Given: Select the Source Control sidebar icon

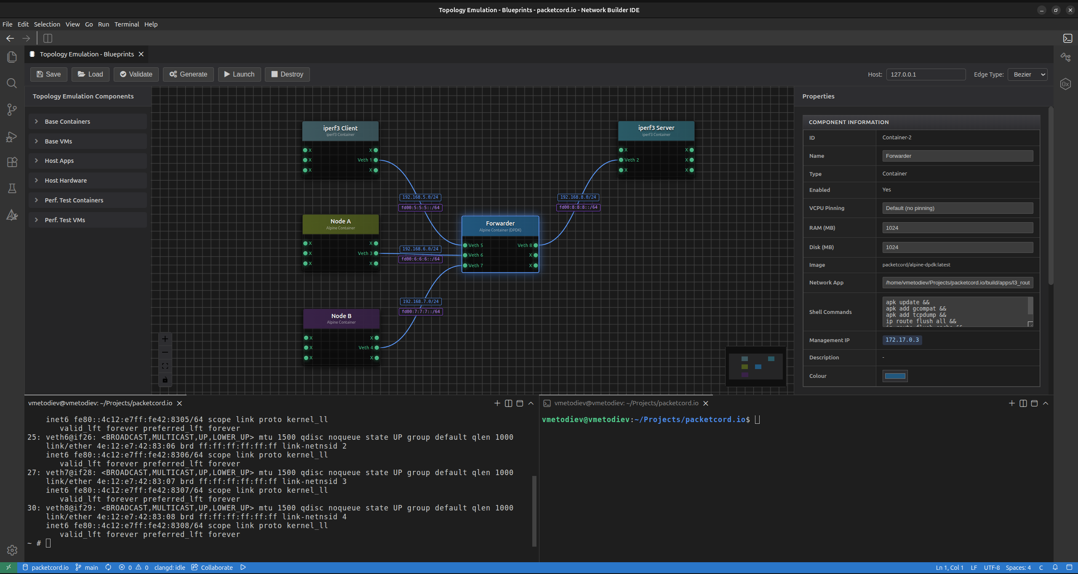Looking at the screenshot, I should pyautogui.click(x=12, y=109).
